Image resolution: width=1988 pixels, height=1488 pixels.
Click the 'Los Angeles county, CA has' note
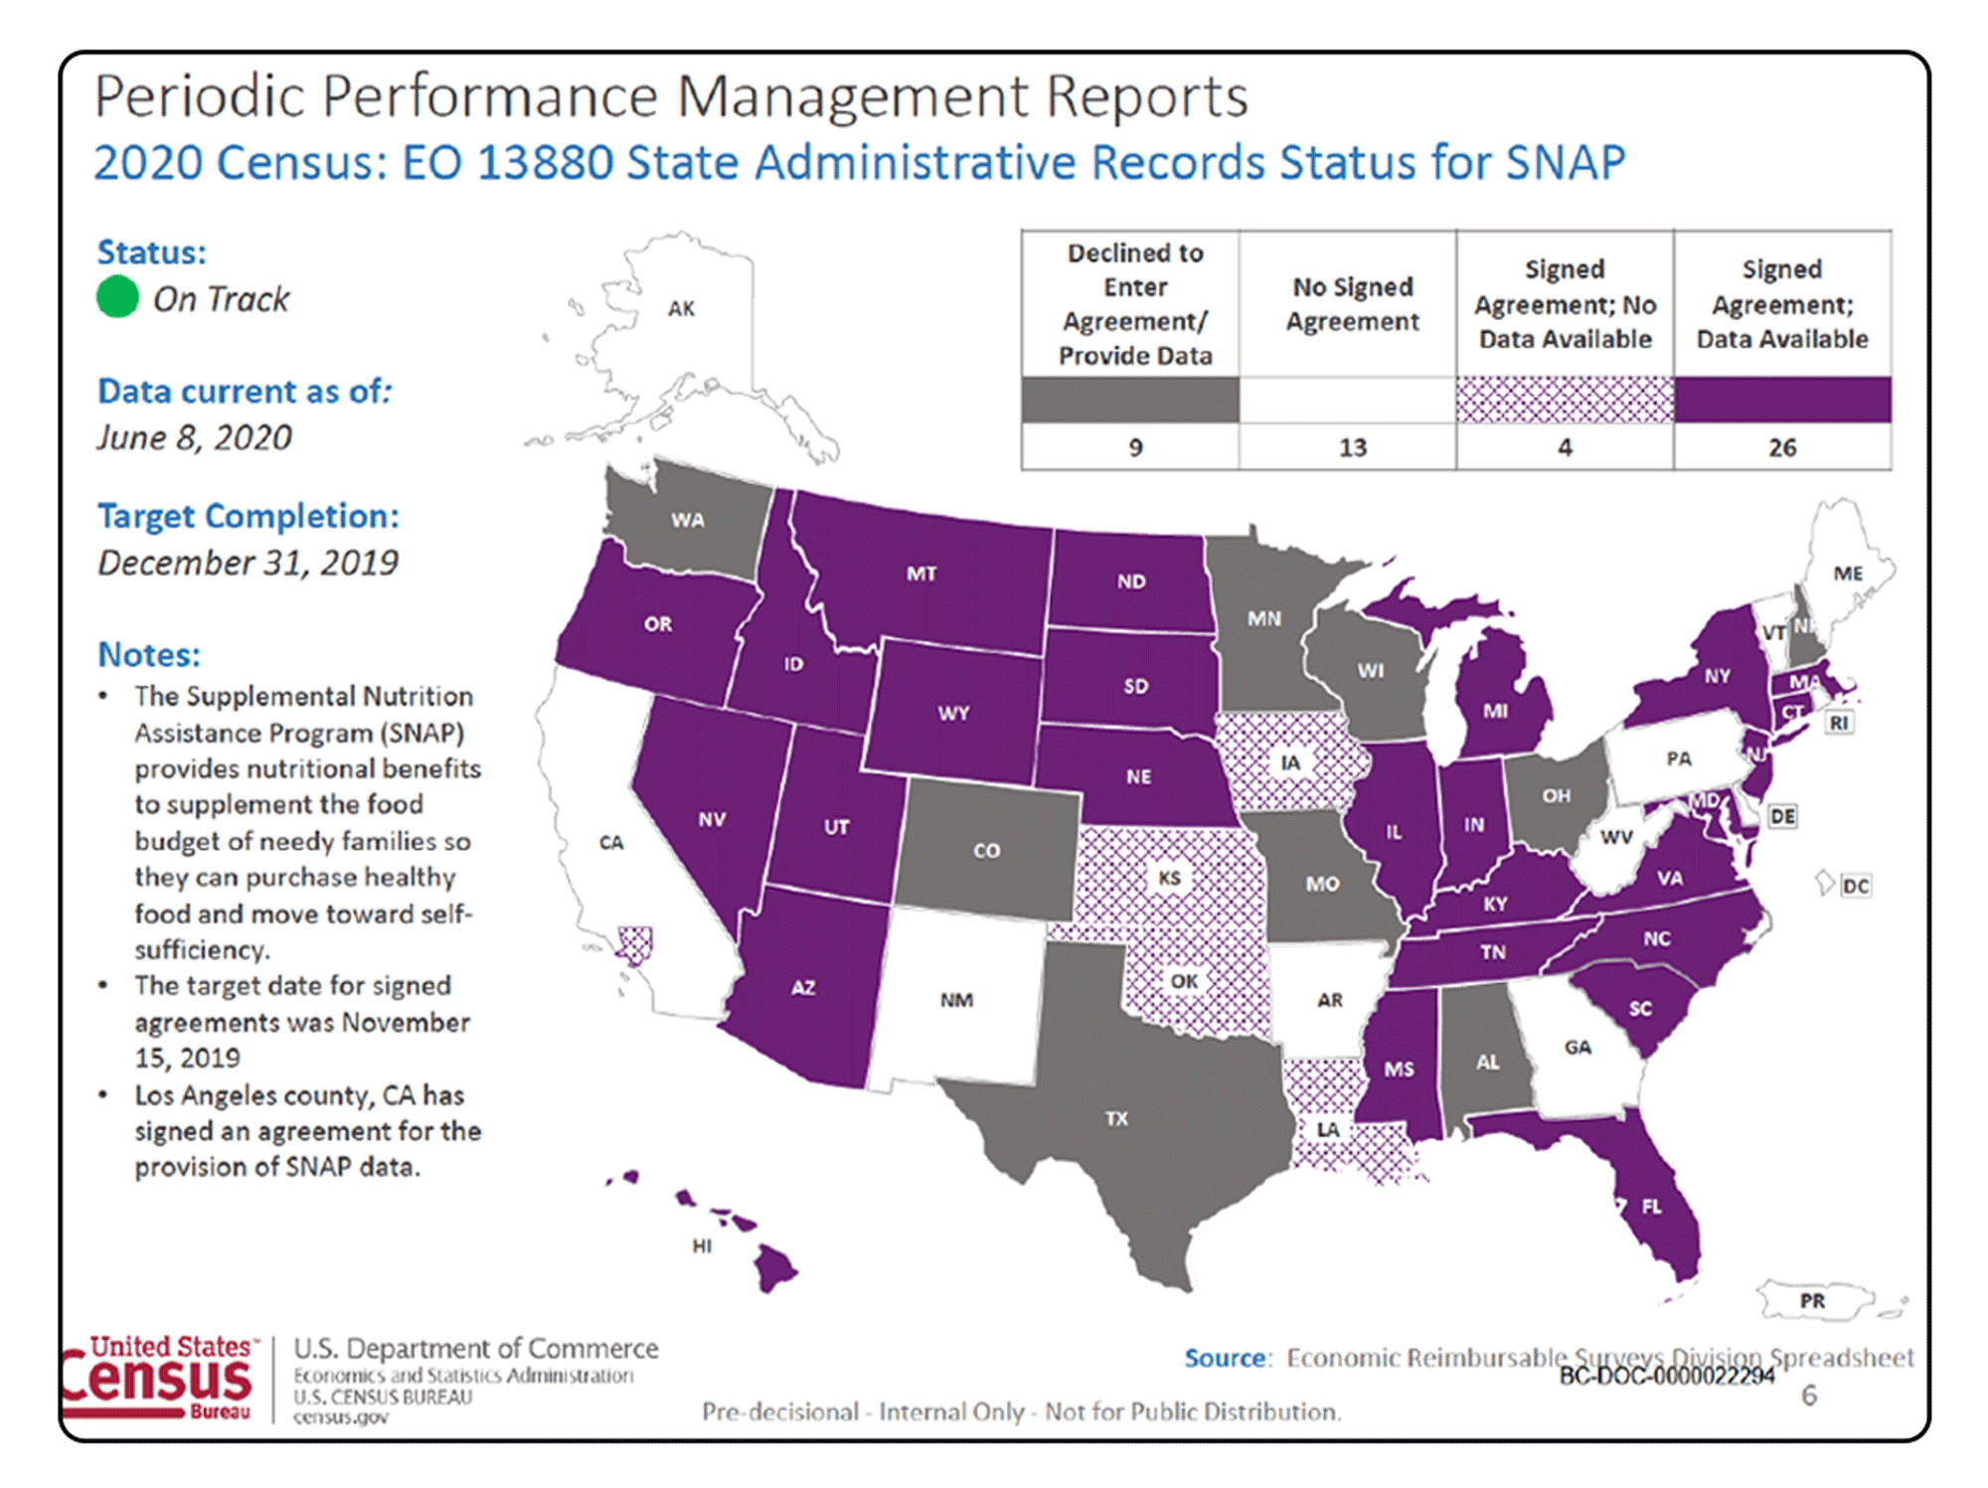(x=299, y=1094)
